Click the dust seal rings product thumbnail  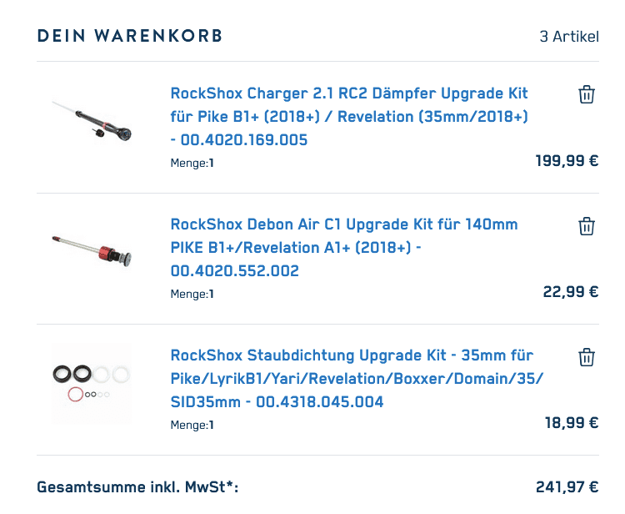[92, 384]
